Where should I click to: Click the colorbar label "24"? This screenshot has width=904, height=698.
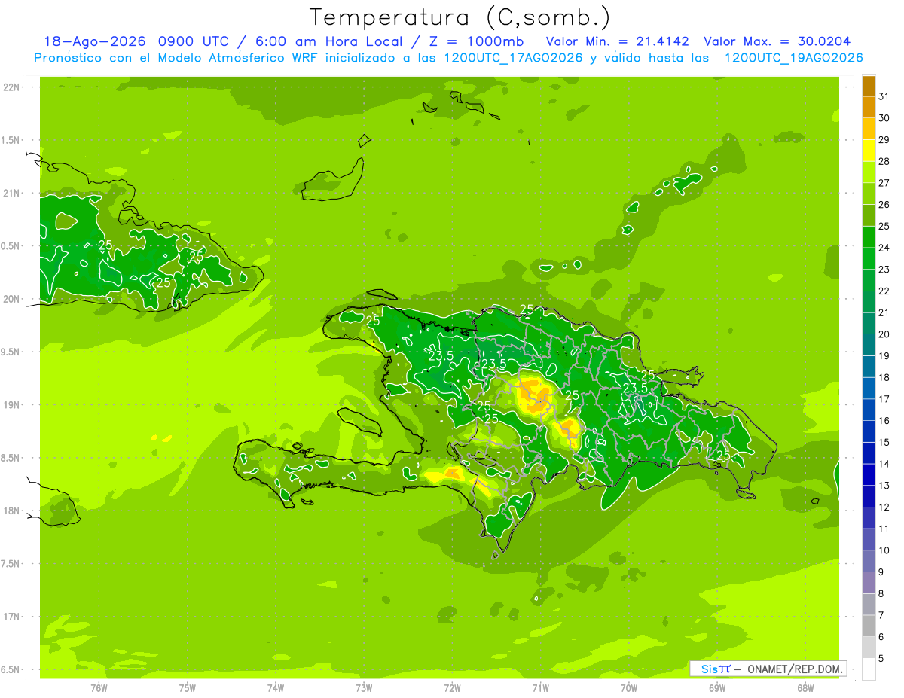point(884,248)
